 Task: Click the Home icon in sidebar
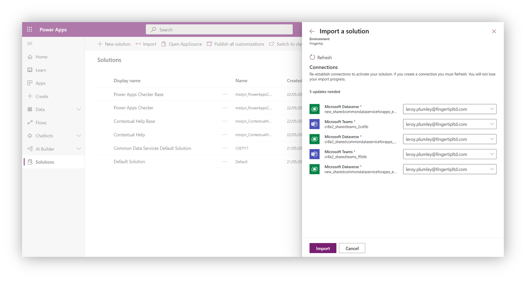[x=30, y=57]
